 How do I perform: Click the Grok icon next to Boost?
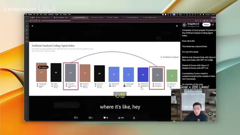tap(213, 24)
